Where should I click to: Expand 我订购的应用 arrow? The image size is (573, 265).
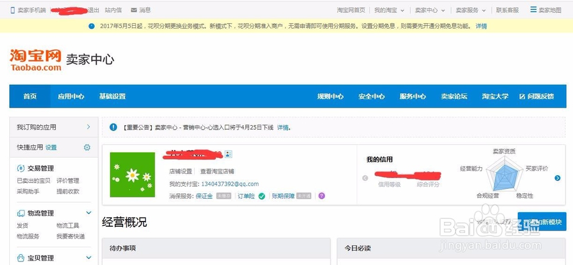(88, 126)
